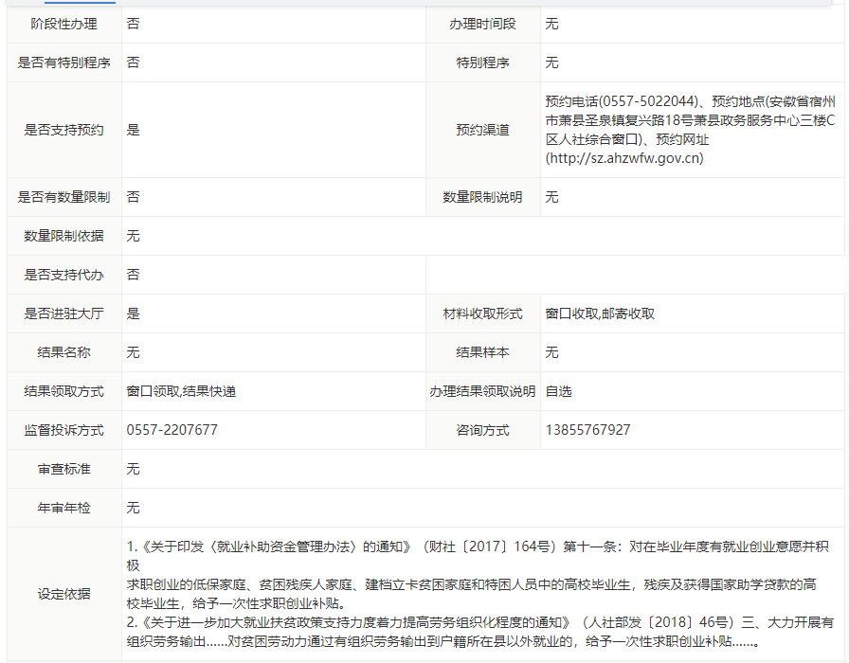Select the 材料收取形式 value 窗口收取,邮寄收取
This screenshot has width=849, height=663.
(x=600, y=314)
